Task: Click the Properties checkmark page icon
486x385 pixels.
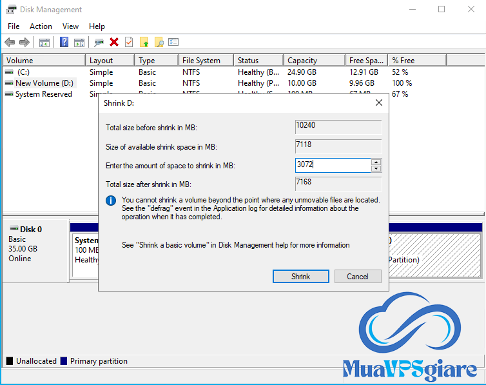Action: click(129, 42)
